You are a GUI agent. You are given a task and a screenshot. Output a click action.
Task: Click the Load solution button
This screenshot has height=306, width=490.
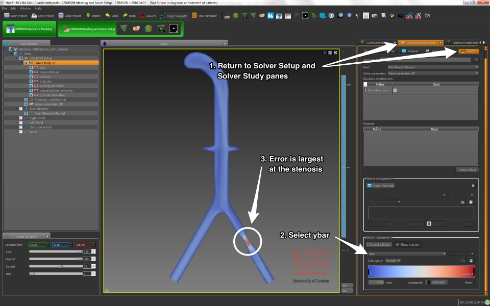(379, 245)
